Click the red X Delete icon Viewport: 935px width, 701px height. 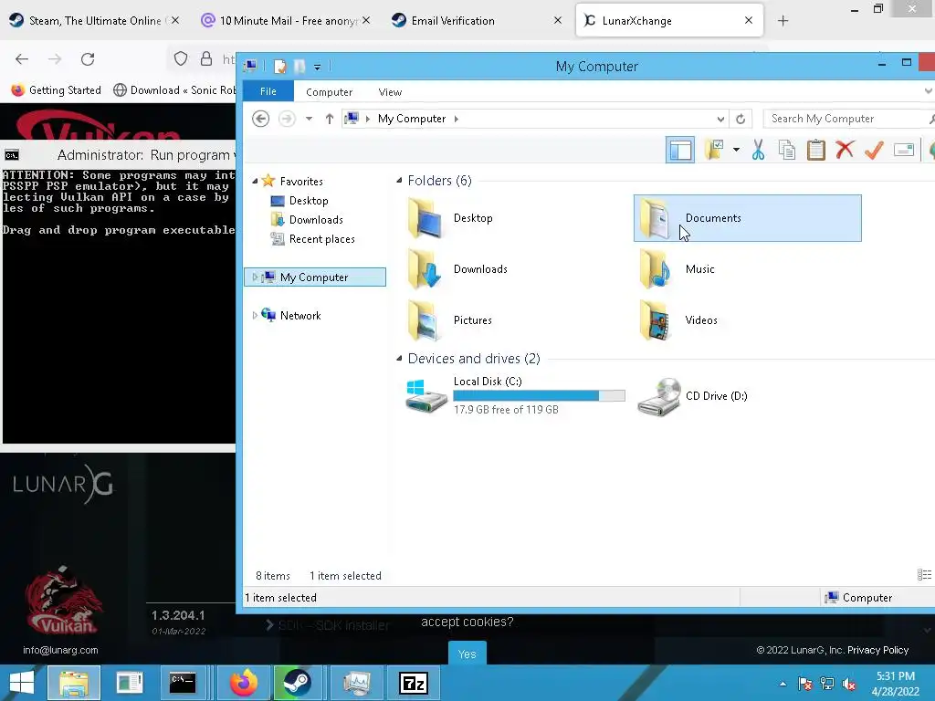tap(845, 150)
